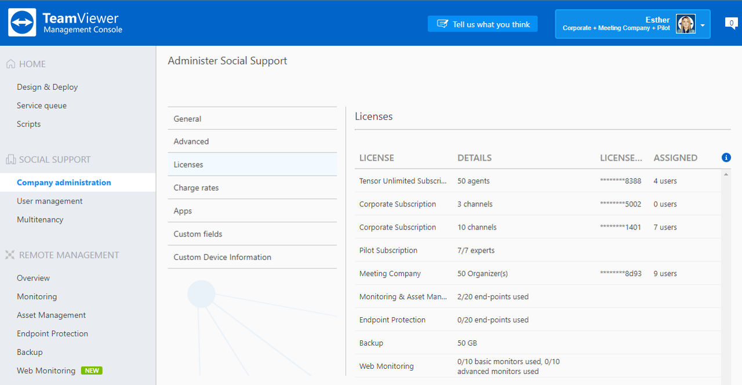
Task: Open Design & Deploy page
Action: [x=47, y=87]
